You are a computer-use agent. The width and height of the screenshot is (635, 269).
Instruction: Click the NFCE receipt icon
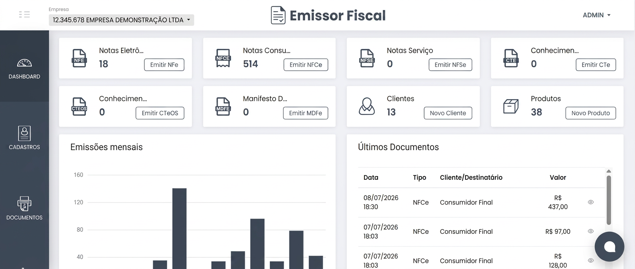pyautogui.click(x=223, y=58)
